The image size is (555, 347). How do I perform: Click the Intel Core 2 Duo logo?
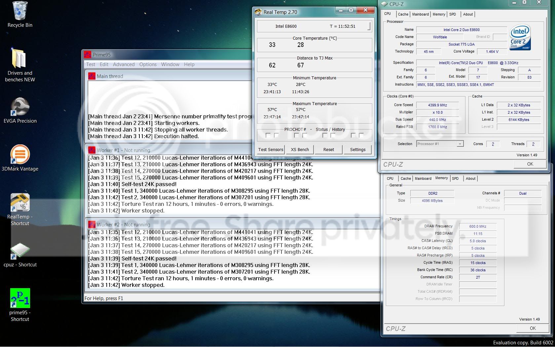(x=520, y=37)
